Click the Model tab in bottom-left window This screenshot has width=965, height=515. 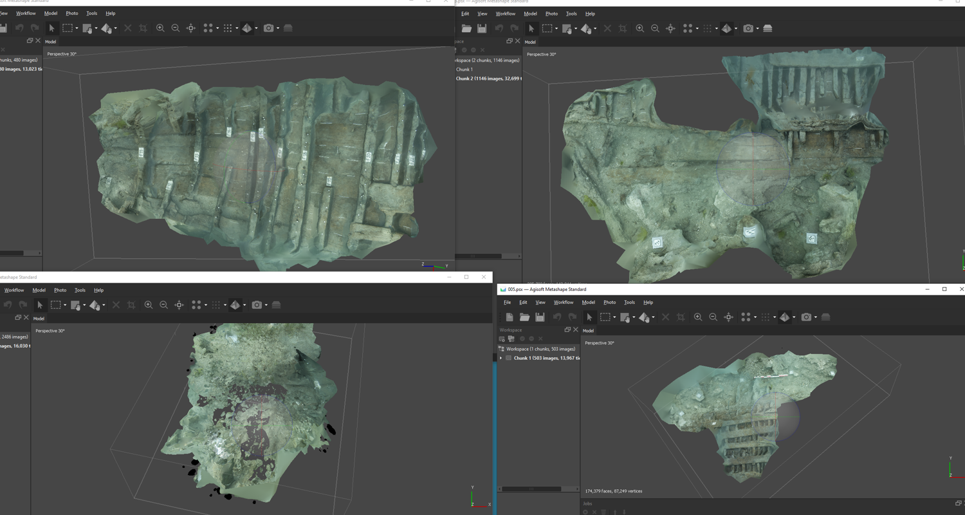pos(39,318)
